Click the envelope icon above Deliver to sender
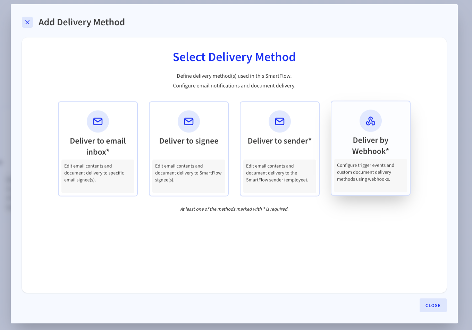The image size is (472, 330). pos(280,121)
